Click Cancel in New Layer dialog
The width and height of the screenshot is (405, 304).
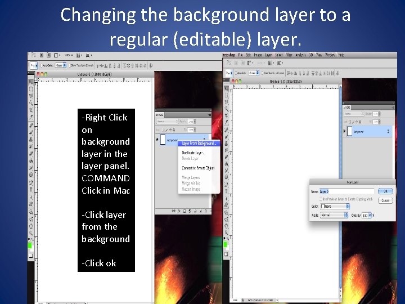(x=385, y=200)
